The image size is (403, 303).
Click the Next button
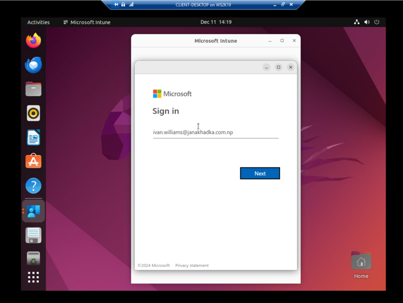tap(260, 173)
